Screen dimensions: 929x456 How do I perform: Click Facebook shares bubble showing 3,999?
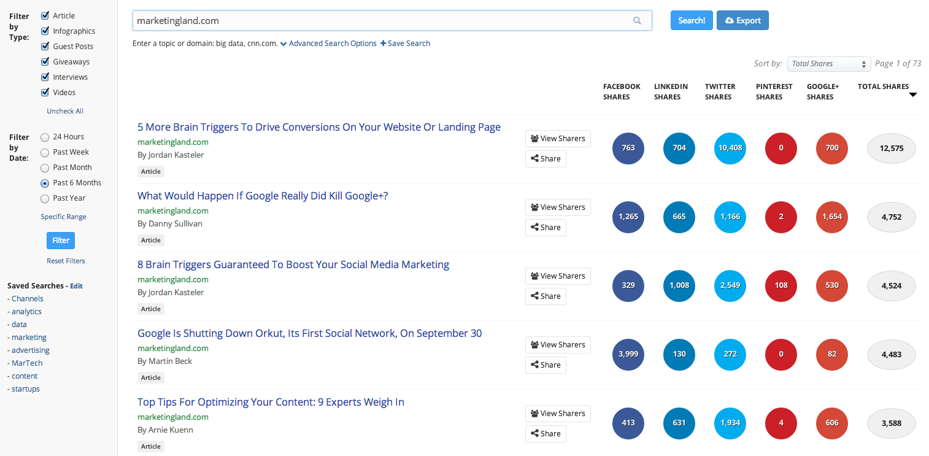628,354
